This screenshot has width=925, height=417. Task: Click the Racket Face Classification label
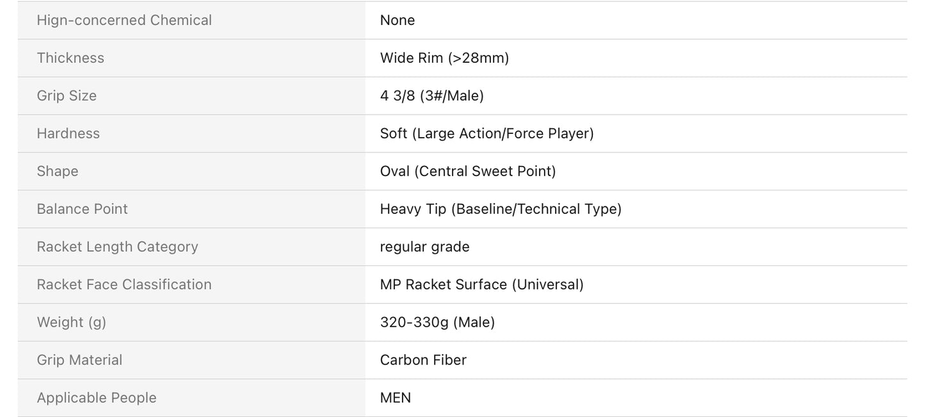click(x=124, y=284)
